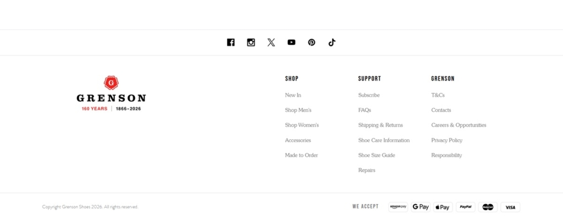Click the Google Pay payment badge
Screen dimensions: 563x220
point(421,207)
